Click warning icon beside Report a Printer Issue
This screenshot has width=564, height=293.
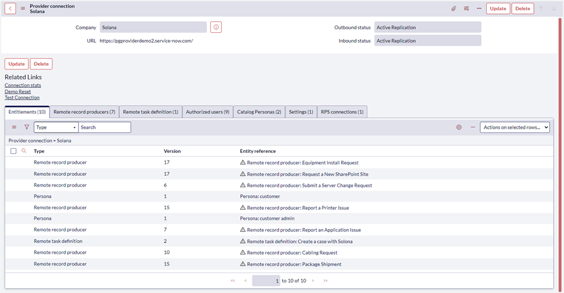coord(243,207)
